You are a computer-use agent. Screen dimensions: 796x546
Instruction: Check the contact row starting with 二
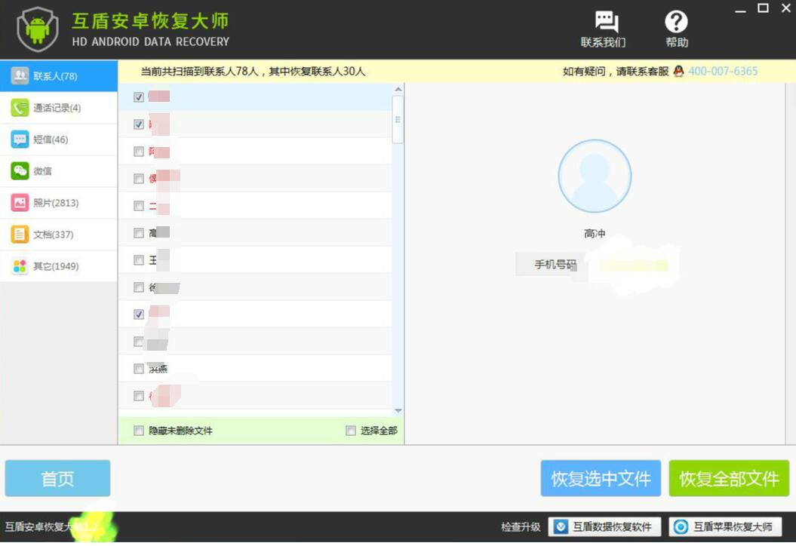click(139, 206)
